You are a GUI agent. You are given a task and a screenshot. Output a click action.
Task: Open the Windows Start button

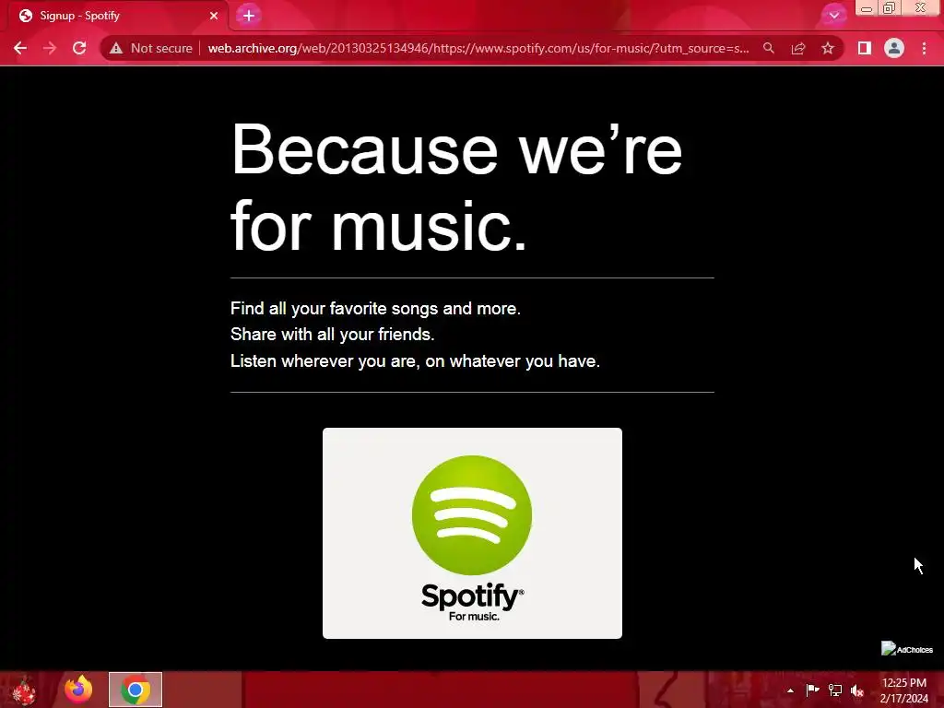point(24,690)
